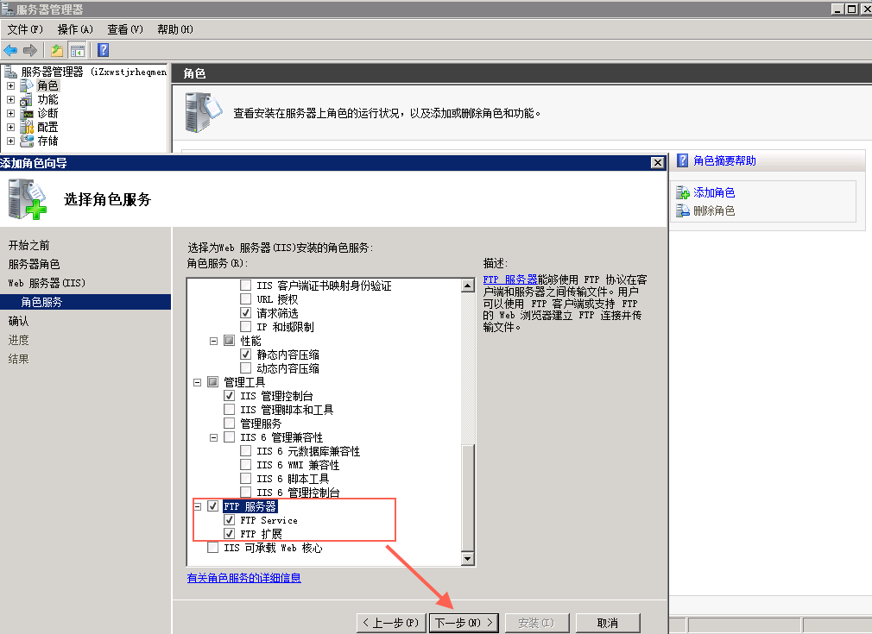Click the role services list scroll-up arrow
The image size is (872, 634).
468,284
